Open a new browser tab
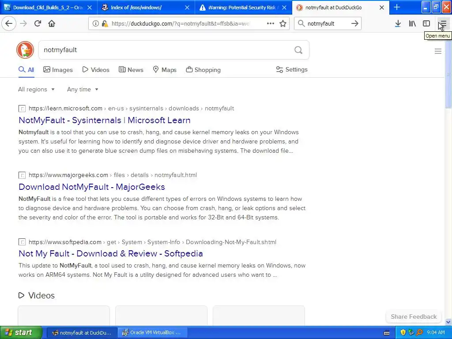This screenshot has width=452, height=339. coord(397,7)
